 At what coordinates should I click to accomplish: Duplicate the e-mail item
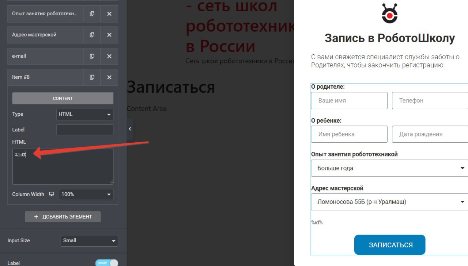[92, 56]
